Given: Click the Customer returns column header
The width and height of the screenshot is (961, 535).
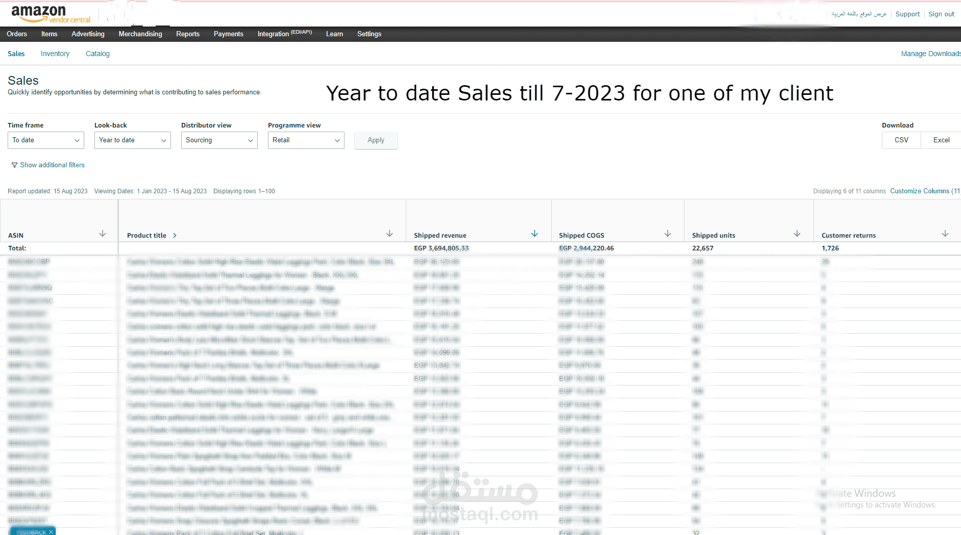Looking at the screenshot, I should (849, 236).
